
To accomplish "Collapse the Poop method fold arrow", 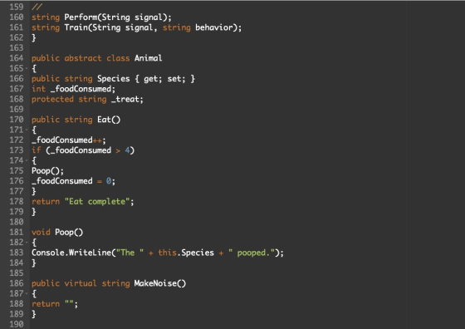I will tap(27, 243).
